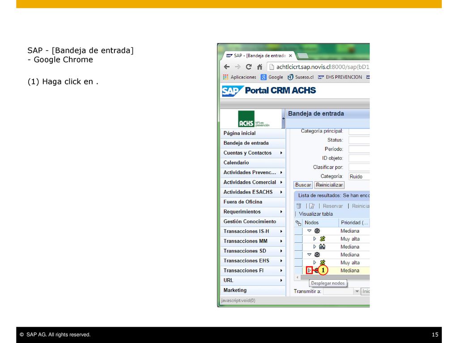Expand the highlighted last row node

click(x=310, y=270)
